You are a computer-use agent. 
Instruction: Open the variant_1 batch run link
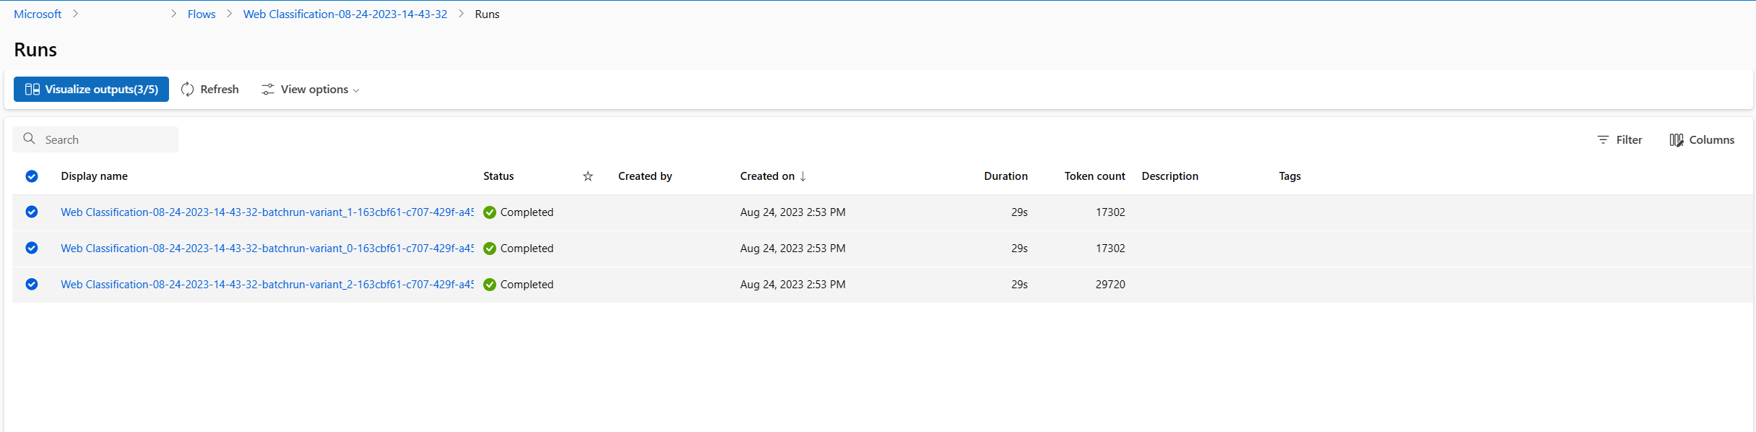pos(267,212)
